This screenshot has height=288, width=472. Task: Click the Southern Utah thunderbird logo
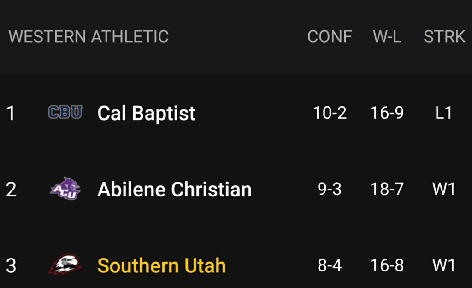tap(65, 265)
